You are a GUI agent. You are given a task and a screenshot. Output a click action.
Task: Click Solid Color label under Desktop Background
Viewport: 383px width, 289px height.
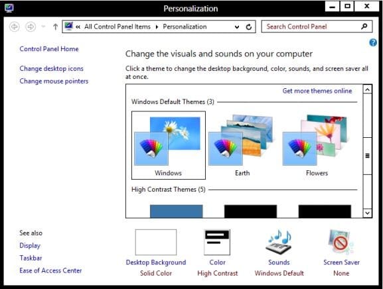(156, 273)
